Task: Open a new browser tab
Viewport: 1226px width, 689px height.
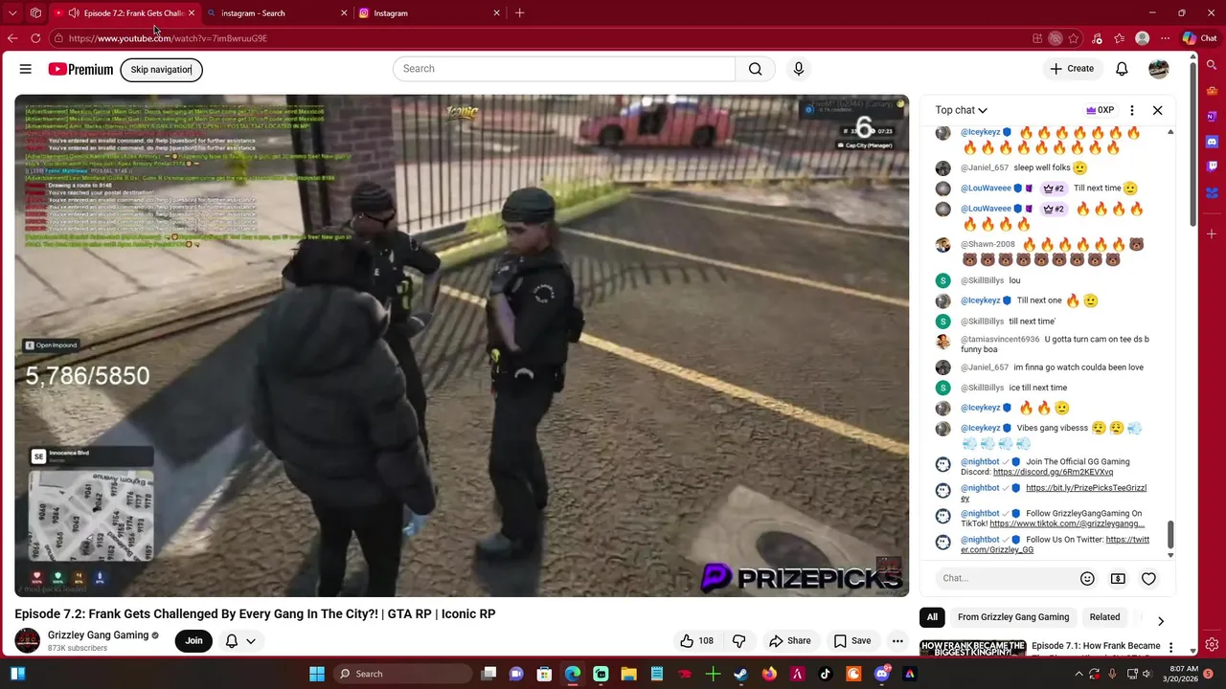Action: click(519, 13)
